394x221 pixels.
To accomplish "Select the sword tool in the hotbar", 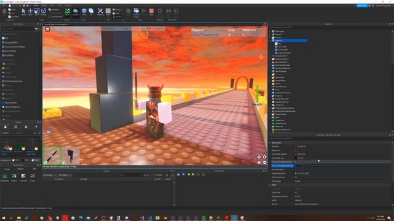I will click(x=52, y=155).
